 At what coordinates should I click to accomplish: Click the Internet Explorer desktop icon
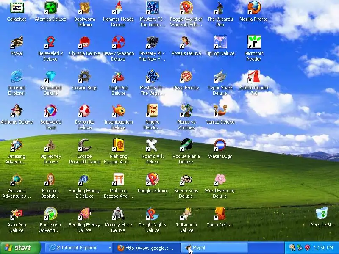pyautogui.click(x=17, y=77)
